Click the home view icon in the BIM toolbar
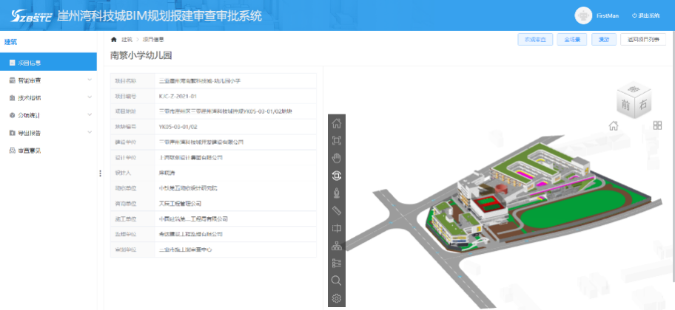Viewport: 675px width, 310px height. 337,123
